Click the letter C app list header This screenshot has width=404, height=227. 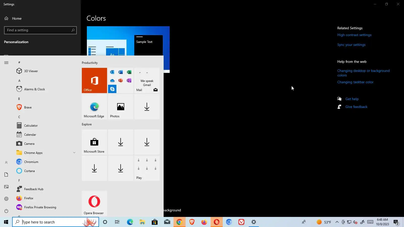pyautogui.click(x=19, y=117)
